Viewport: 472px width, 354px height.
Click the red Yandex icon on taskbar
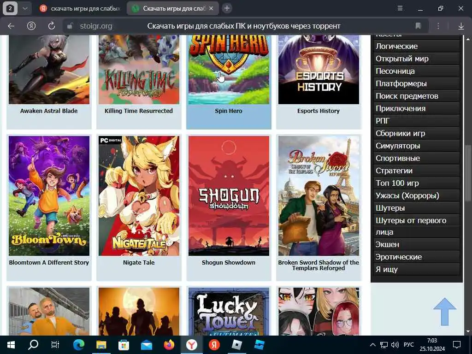tap(214, 345)
